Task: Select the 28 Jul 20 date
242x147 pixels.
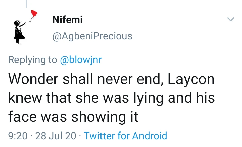Action: (x=56, y=136)
